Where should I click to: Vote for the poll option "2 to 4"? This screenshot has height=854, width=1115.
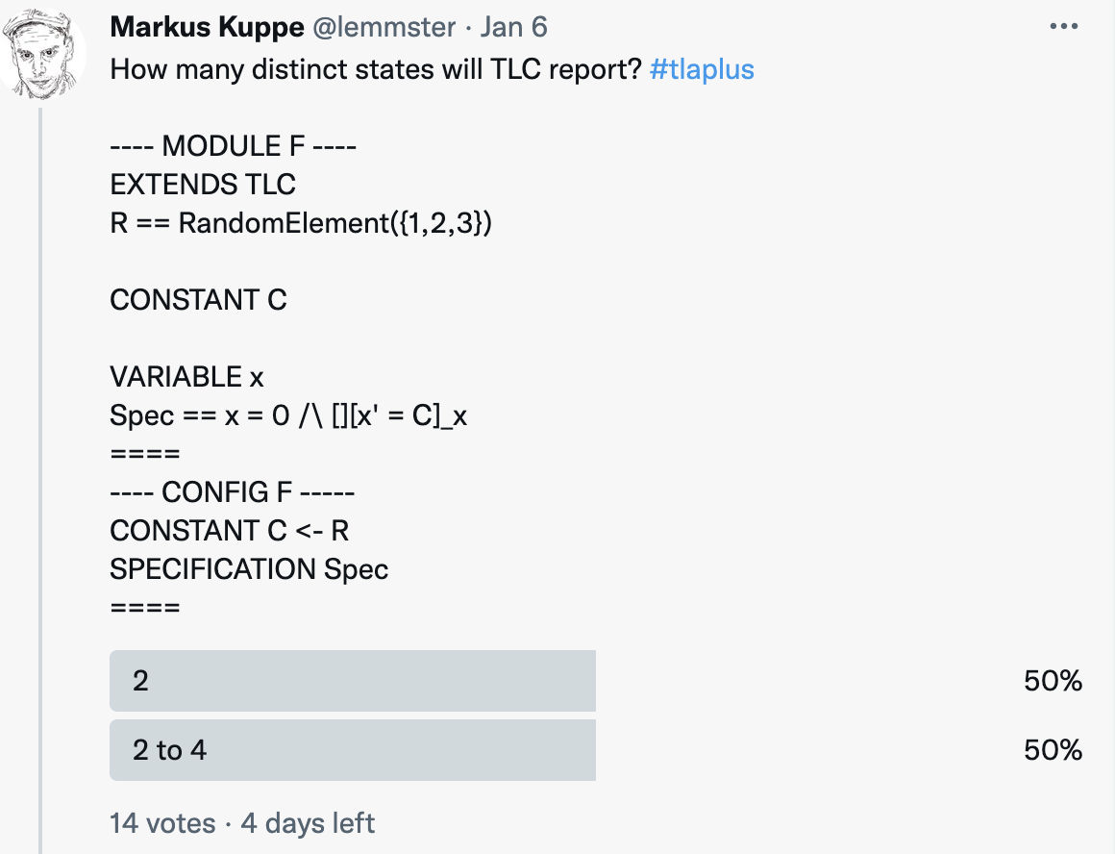click(x=353, y=749)
